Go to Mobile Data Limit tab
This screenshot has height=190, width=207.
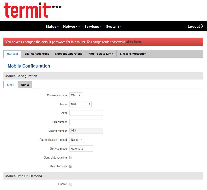click(x=101, y=54)
